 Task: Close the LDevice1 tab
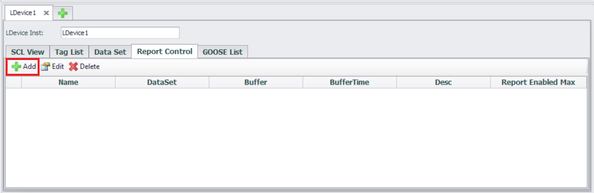click(x=46, y=13)
